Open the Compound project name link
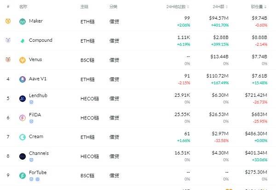Image resolution: width=276 pixels, height=190 pixels. pyautogui.click(x=40, y=40)
